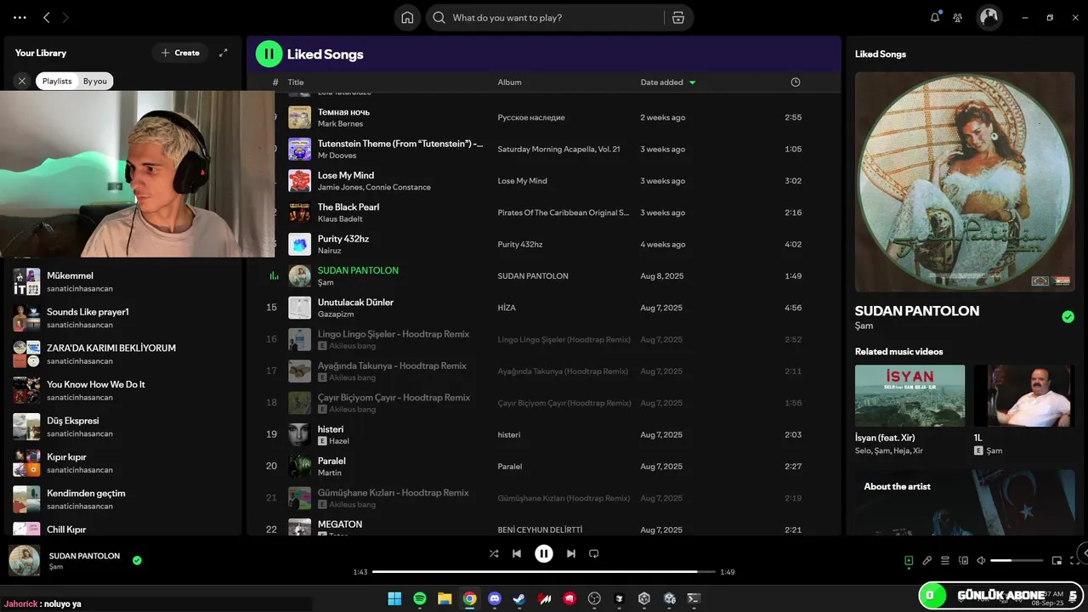Viewport: 1088px width, 612px height.
Task: Seek on the song progress bar
Action: pyautogui.click(x=544, y=572)
